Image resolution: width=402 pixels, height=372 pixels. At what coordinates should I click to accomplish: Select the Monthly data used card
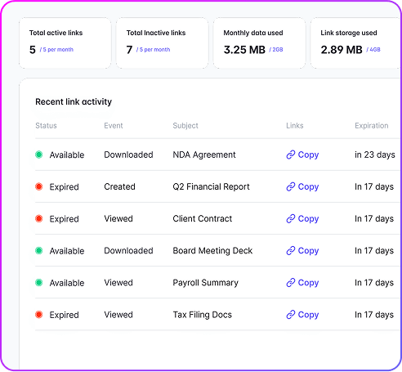point(259,43)
